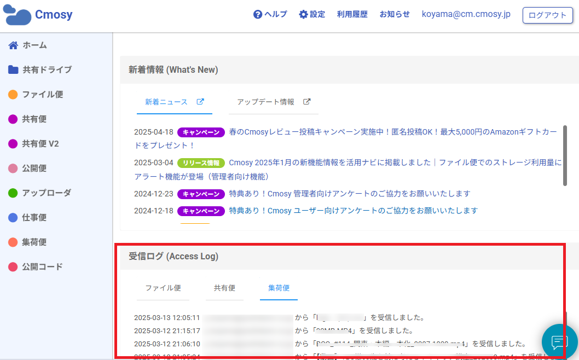Open the chat support bubble
579x360 pixels.
(559, 342)
